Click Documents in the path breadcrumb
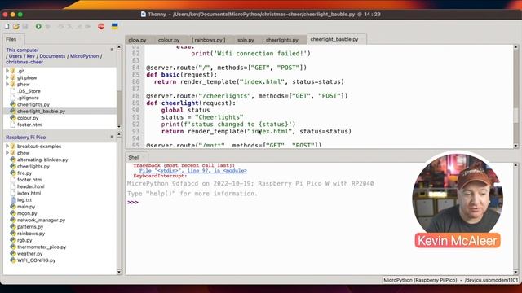The width and height of the screenshot is (522, 293). (52, 56)
